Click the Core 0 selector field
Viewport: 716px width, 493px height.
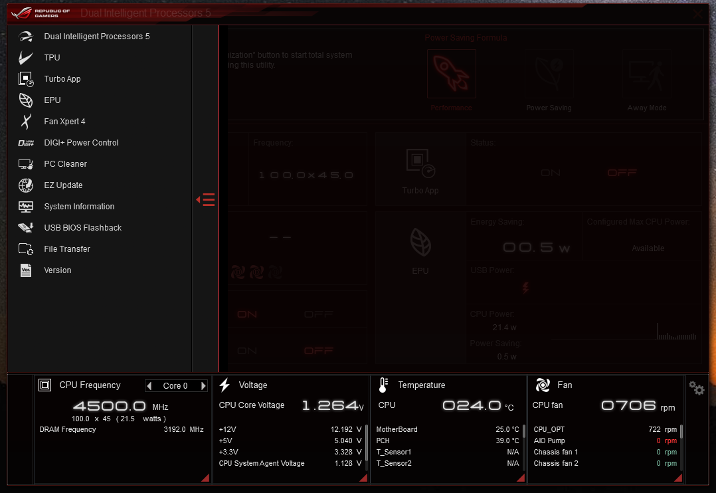click(176, 386)
